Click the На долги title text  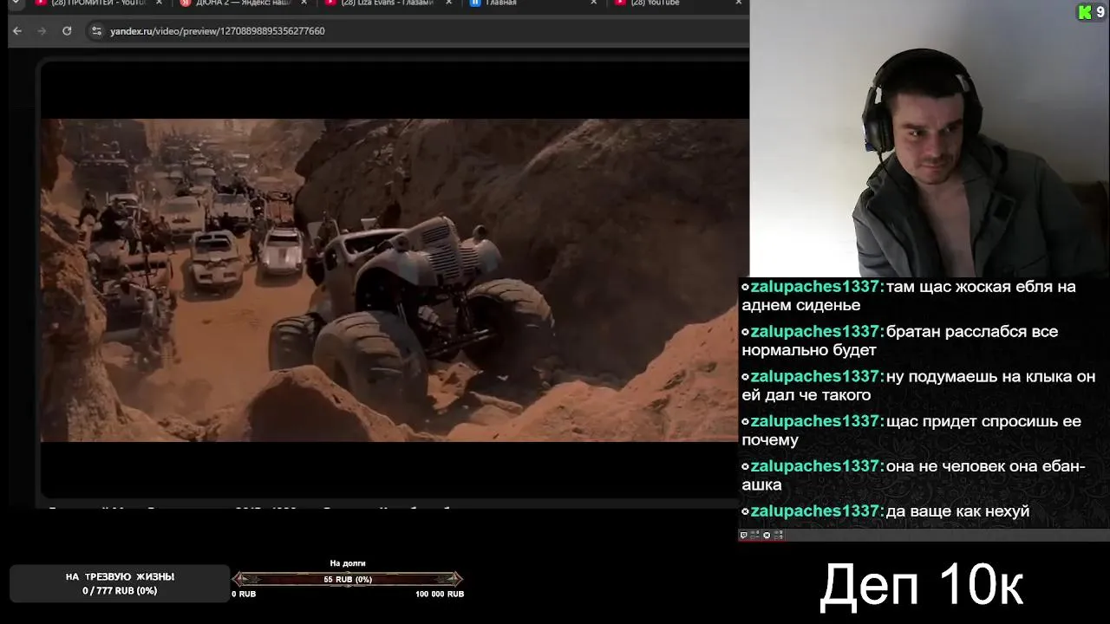[348, 563]
